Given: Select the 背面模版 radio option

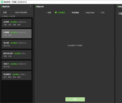Looking at the screenshot, I should [74, 12].
